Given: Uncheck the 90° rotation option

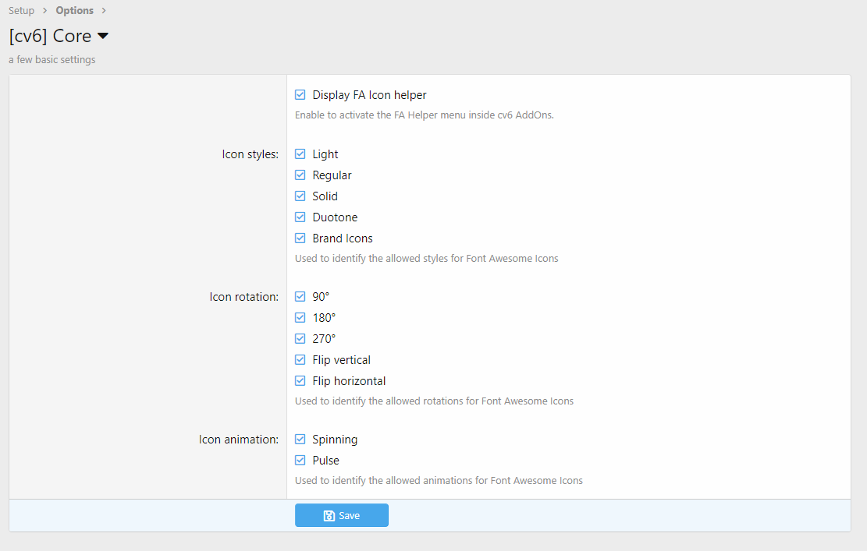Looking at the screenshot, I should pyautogui.click(x=300, y=297).
